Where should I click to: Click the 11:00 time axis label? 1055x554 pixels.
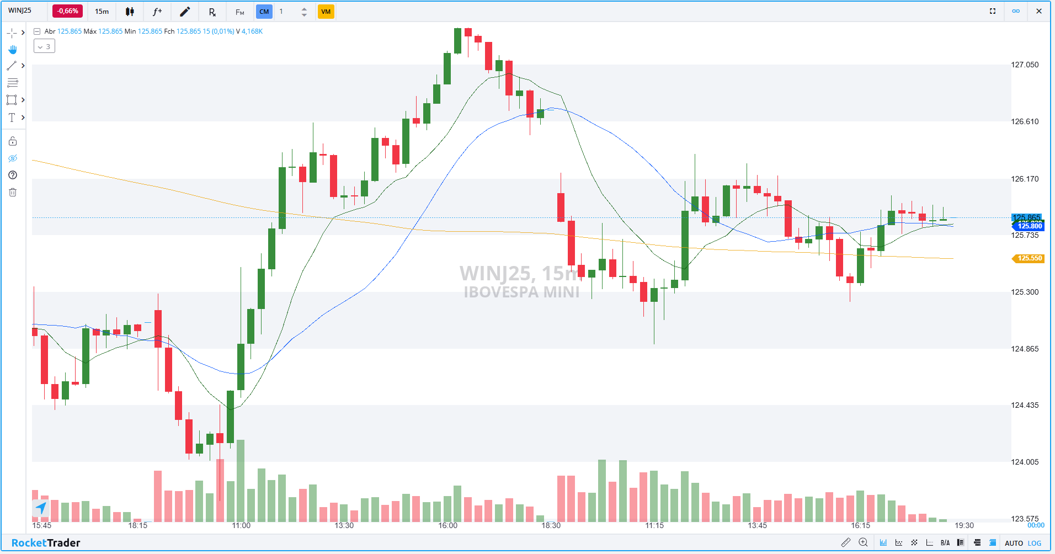[241, 525]
